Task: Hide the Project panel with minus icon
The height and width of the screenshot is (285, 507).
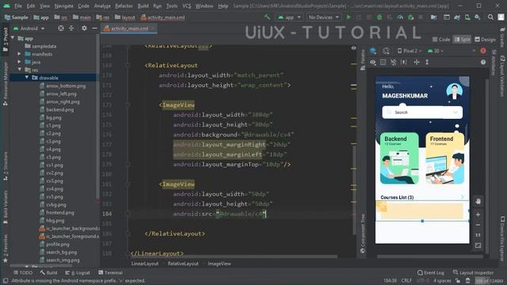Action: tap(94, 28)
